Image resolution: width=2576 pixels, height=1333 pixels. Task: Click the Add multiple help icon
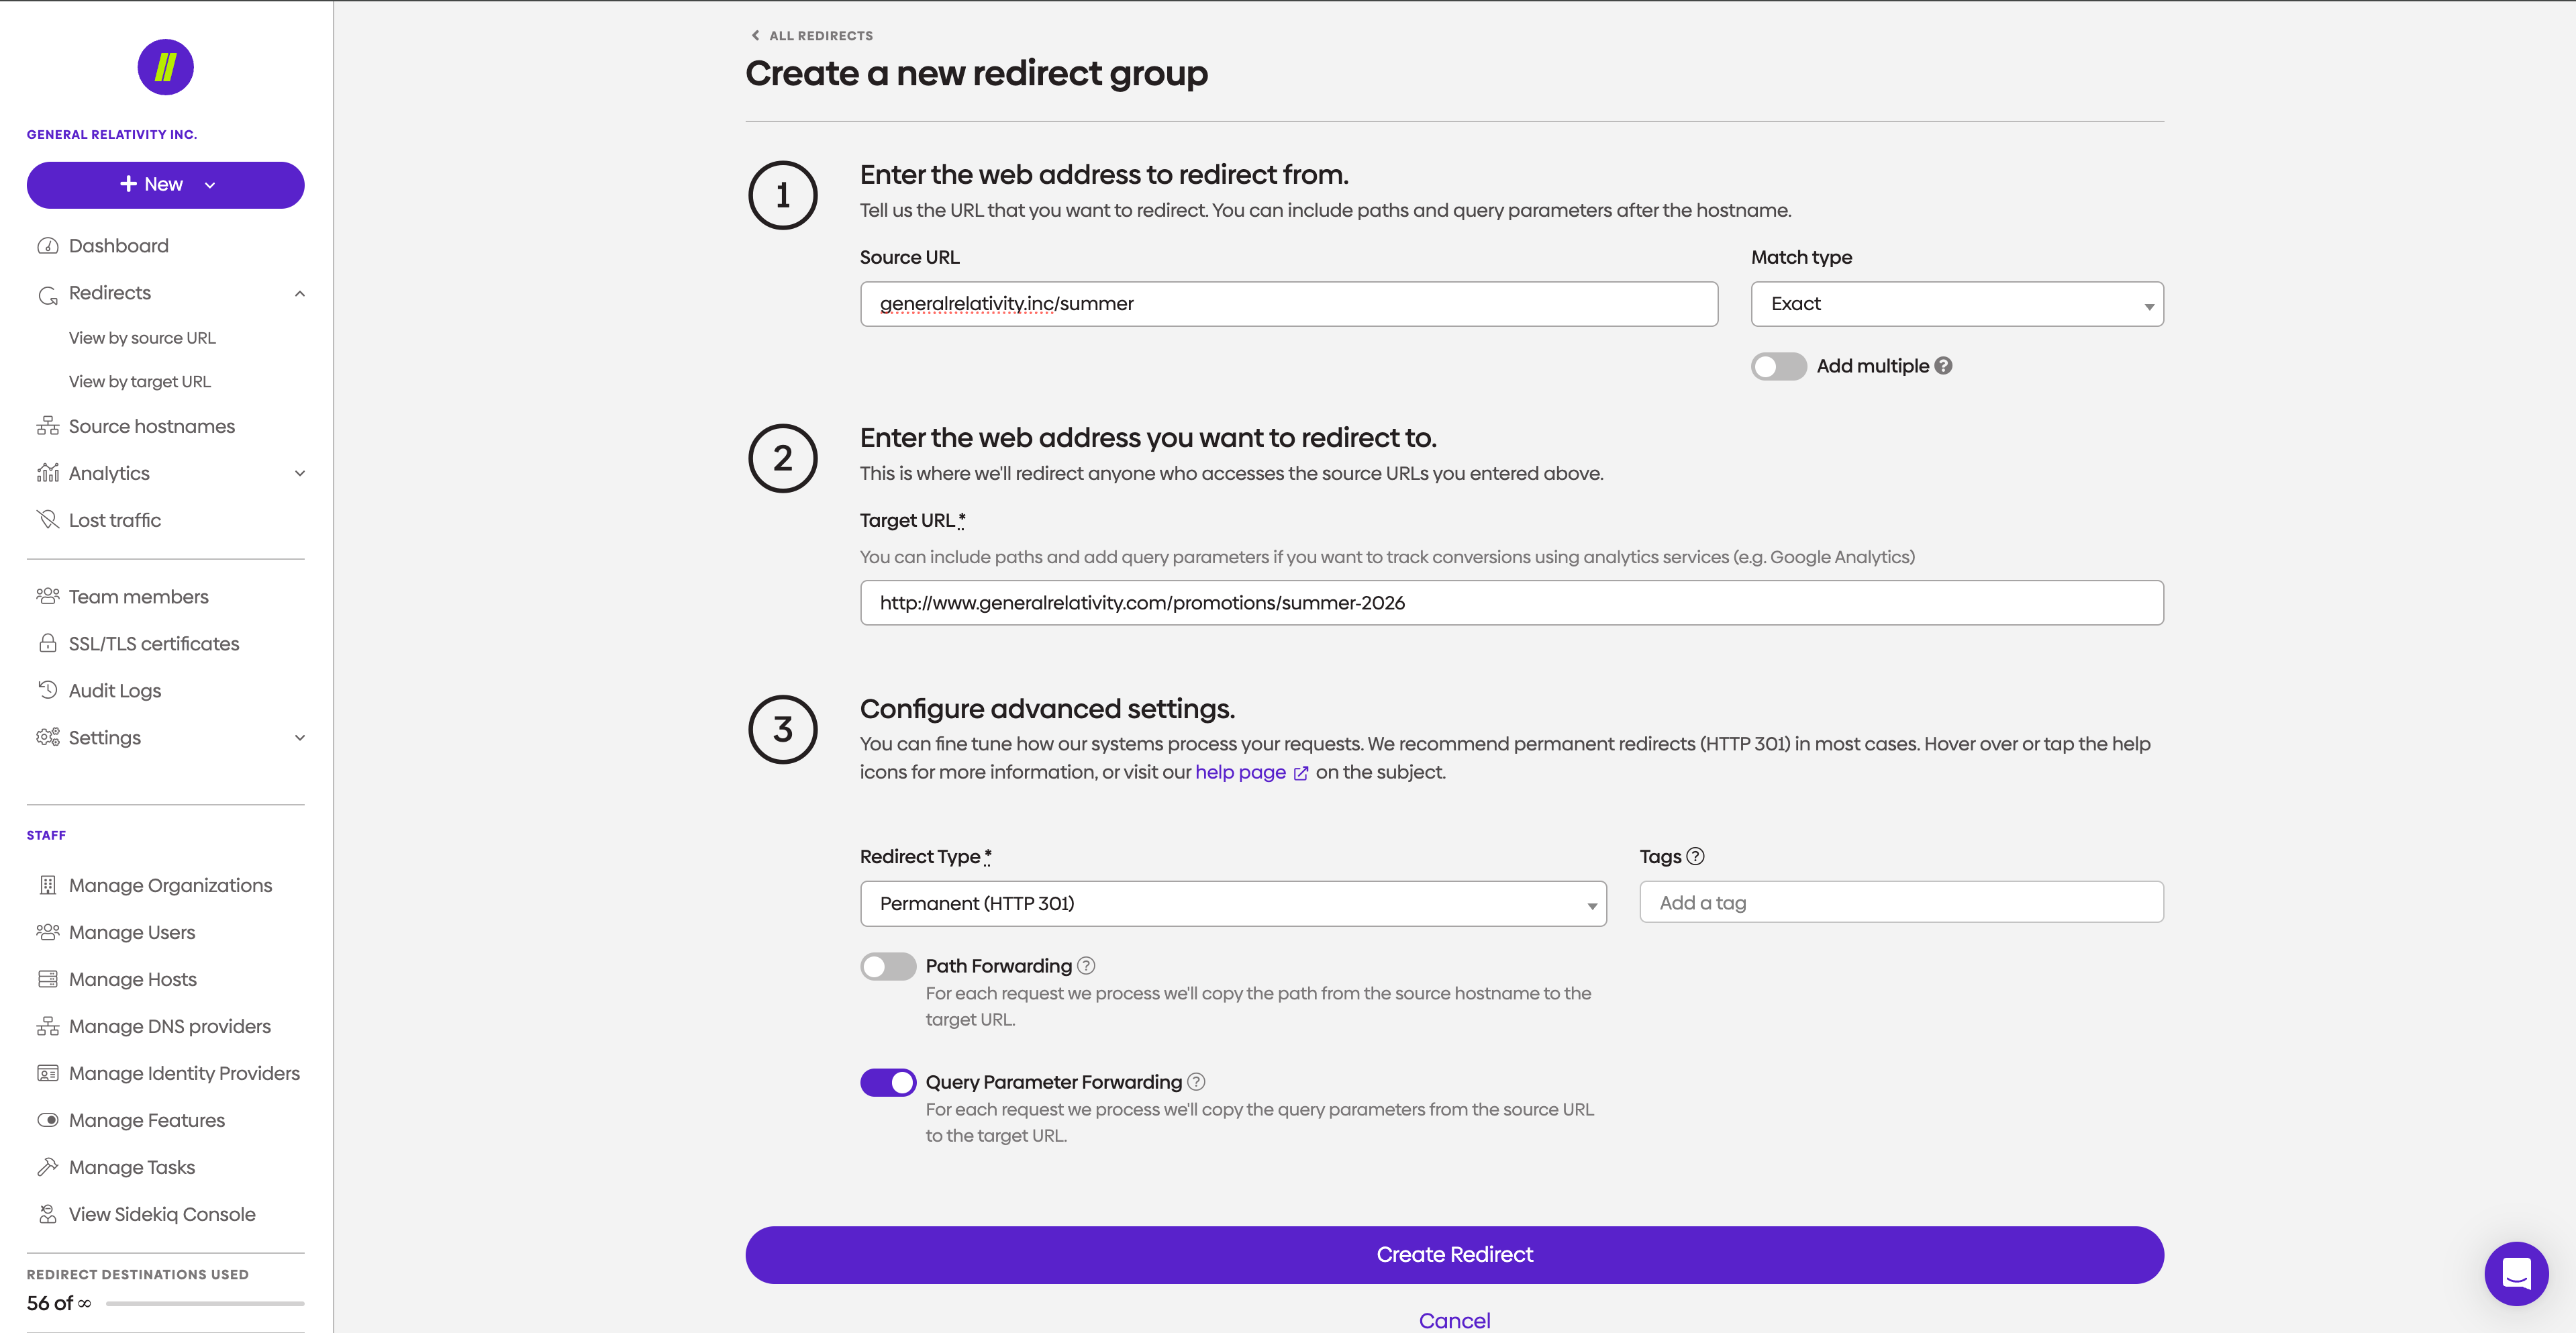click(1943, 366)
